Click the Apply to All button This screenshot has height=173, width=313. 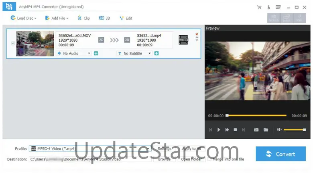click(x=191, y=149)
